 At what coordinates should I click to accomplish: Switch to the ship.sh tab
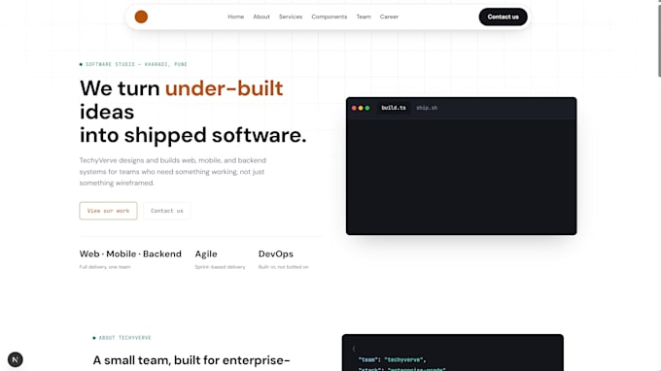click(427, 108)
